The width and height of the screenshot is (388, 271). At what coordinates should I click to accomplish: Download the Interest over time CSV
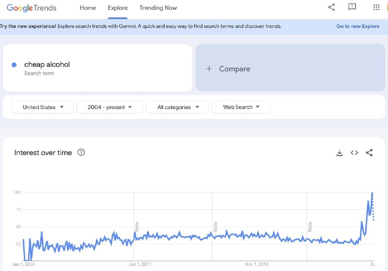coord(339,153)
